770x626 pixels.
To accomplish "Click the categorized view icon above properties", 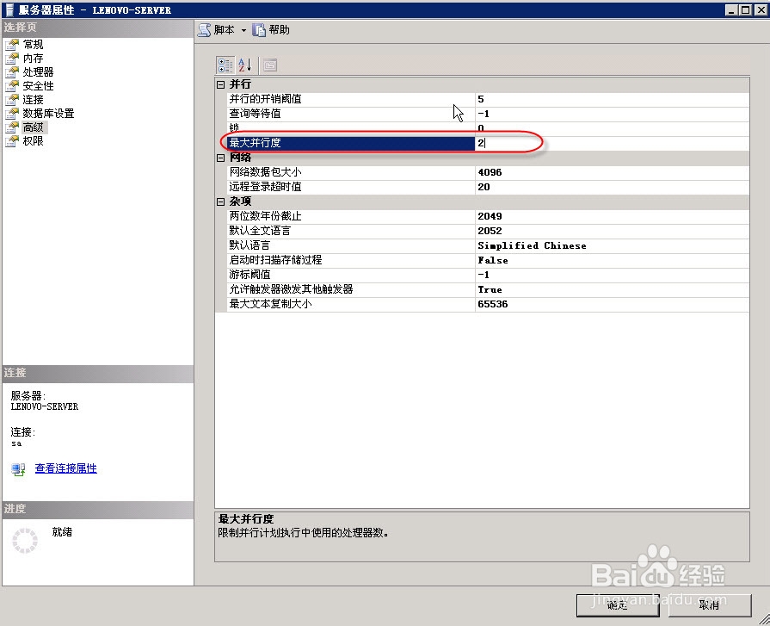I will point(225,65).
